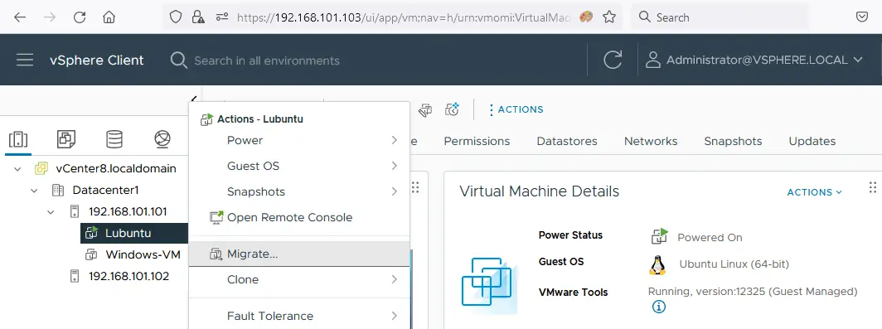The image size is (882, 329).
Task: Go back in the browser
Action: point(20,17)
